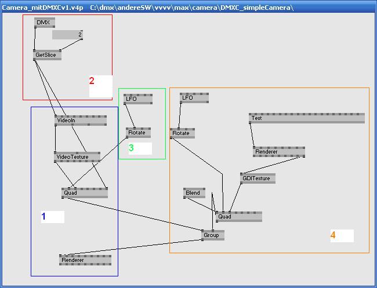Select the DMX node
The width and height of the screenshot is (377, 288).
[44, 22]
